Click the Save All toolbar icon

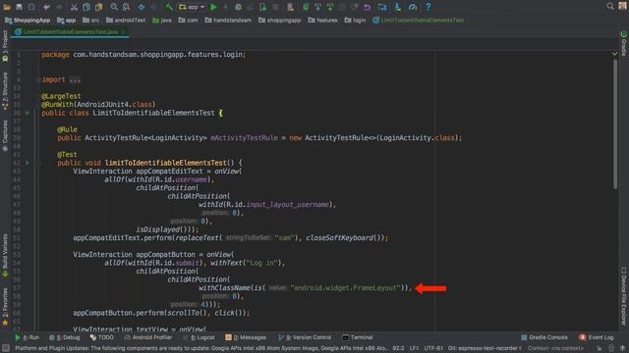tap(19, 7)
